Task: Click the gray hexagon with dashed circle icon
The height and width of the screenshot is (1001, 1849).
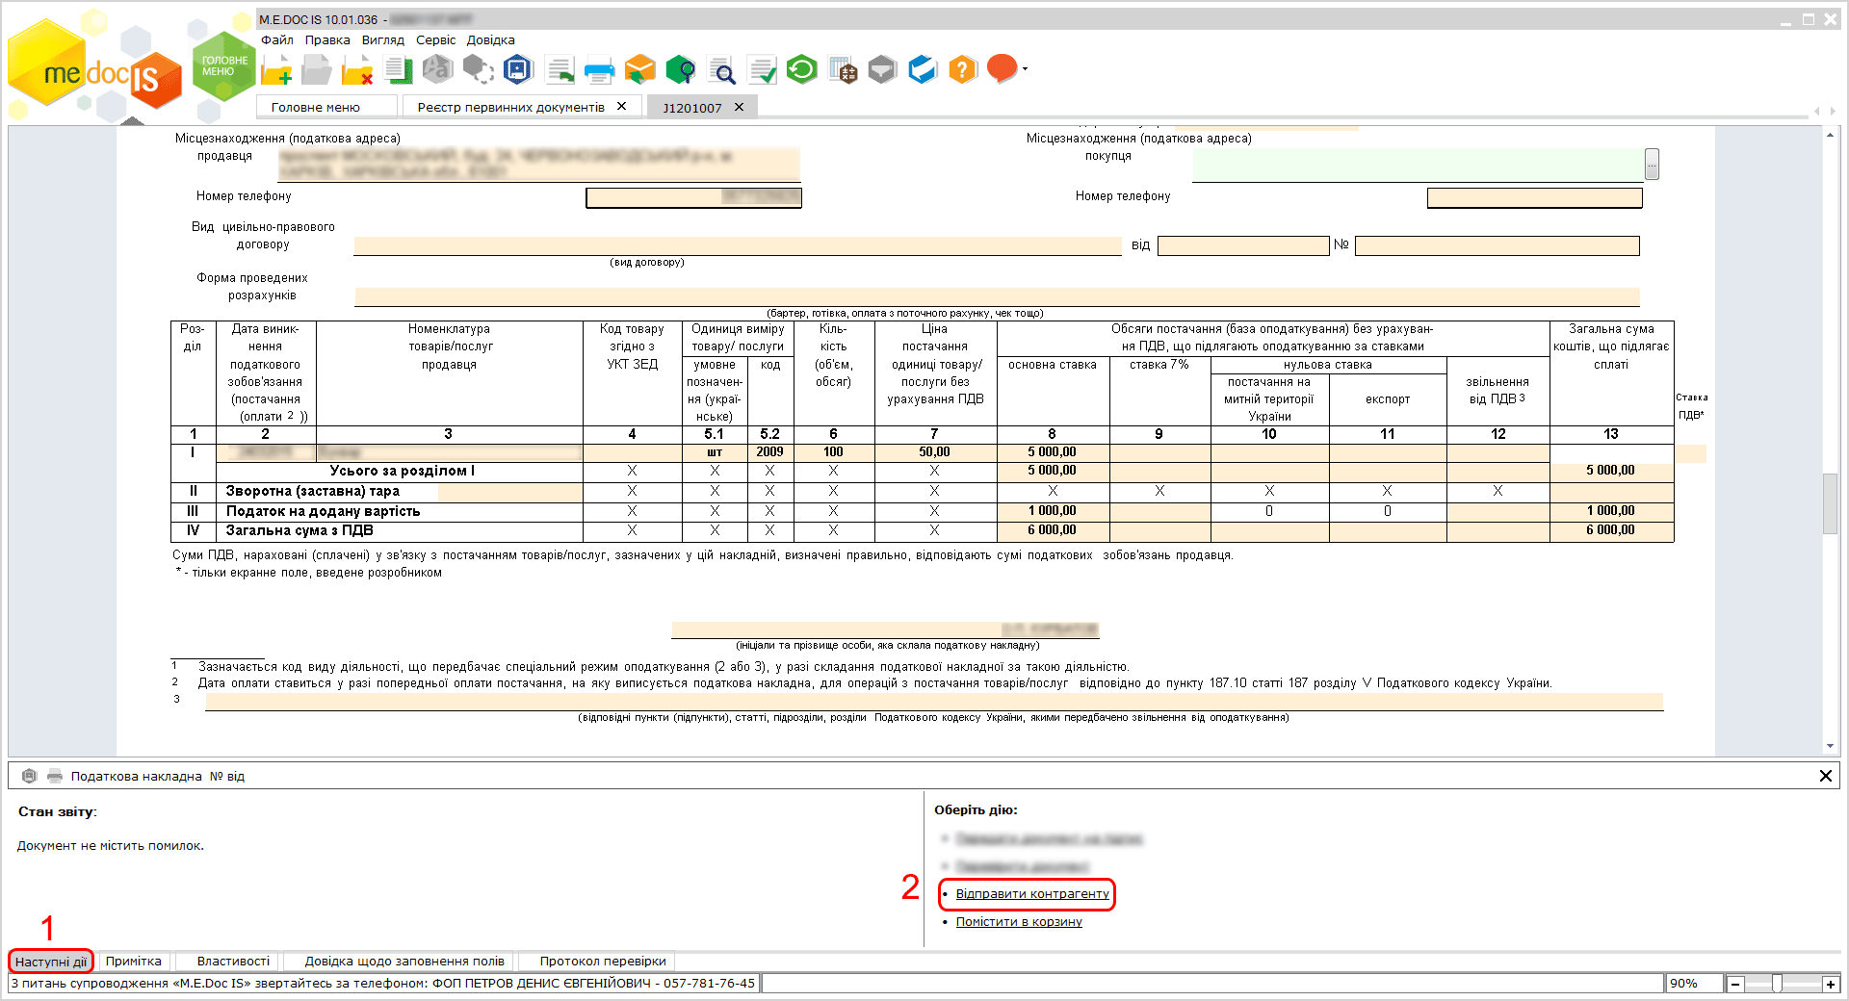Action: (x=478, y=69)
